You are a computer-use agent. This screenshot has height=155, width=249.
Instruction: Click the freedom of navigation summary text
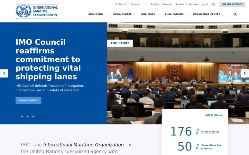point(50,88)
